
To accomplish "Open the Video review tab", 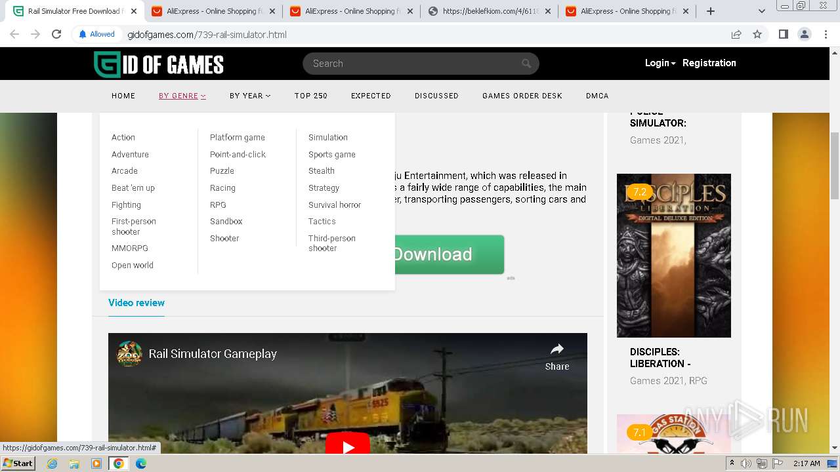I will (136, 303).
